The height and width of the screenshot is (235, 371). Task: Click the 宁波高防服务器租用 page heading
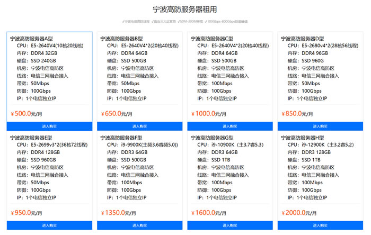click(184, 9)
